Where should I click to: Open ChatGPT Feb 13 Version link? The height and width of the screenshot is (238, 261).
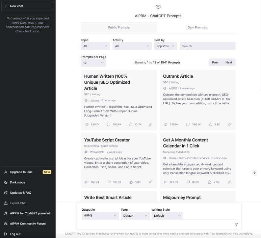point(80,234)
